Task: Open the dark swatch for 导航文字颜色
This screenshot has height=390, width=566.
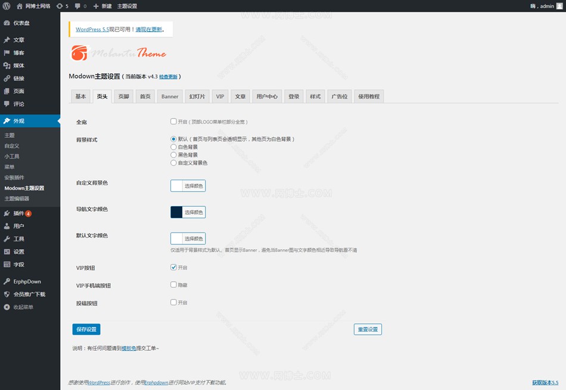Action: (176, 212)
